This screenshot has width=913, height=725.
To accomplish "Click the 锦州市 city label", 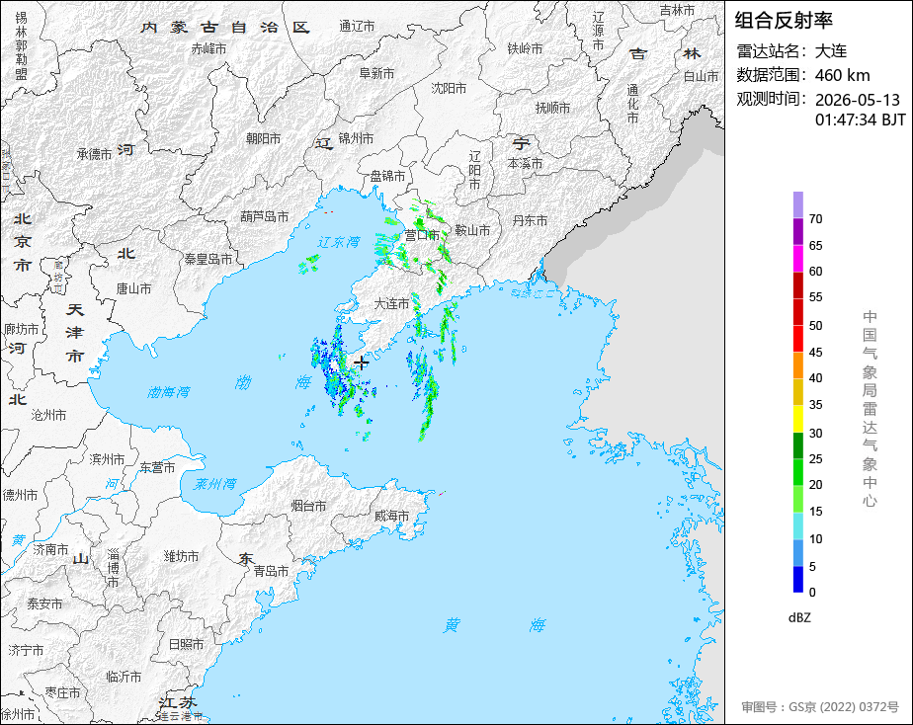I will pos(356,138).
